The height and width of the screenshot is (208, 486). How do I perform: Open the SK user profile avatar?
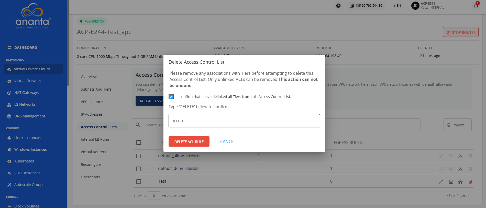(x=415, y=6)
